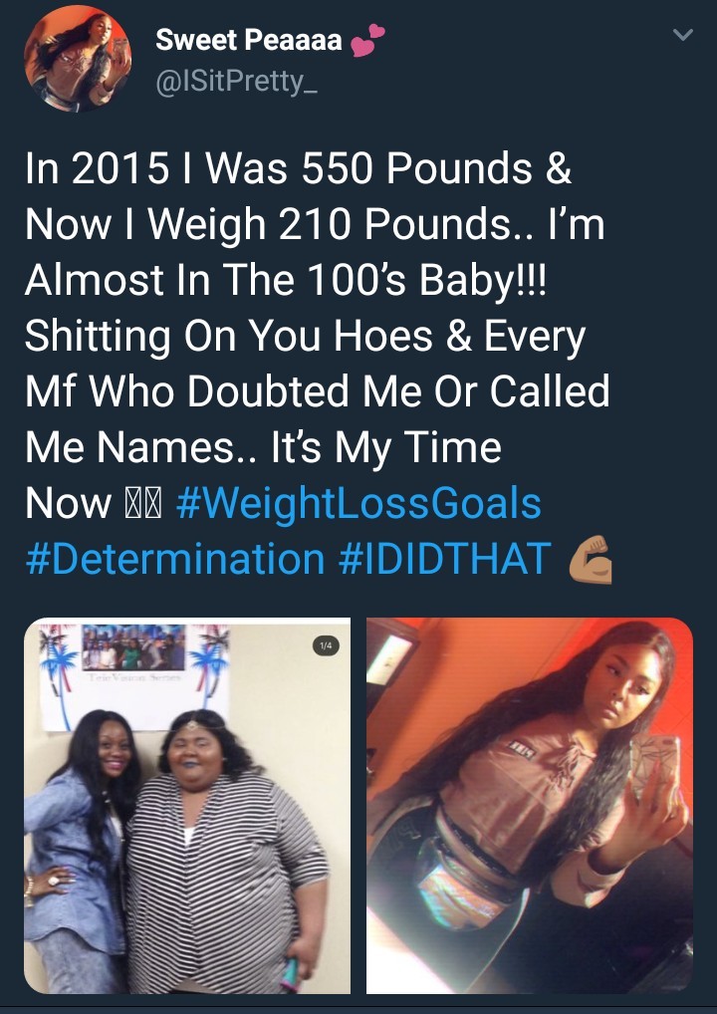Follow the #Determination hashtag link
The image size is (717, 1014).
coord(174,560)
